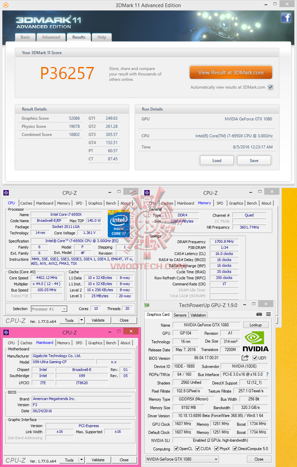The height and width of the screenshot is (467, 297).
Task: Click the NVIDIA logo in GPU-Z
Action: click(255, 342)
